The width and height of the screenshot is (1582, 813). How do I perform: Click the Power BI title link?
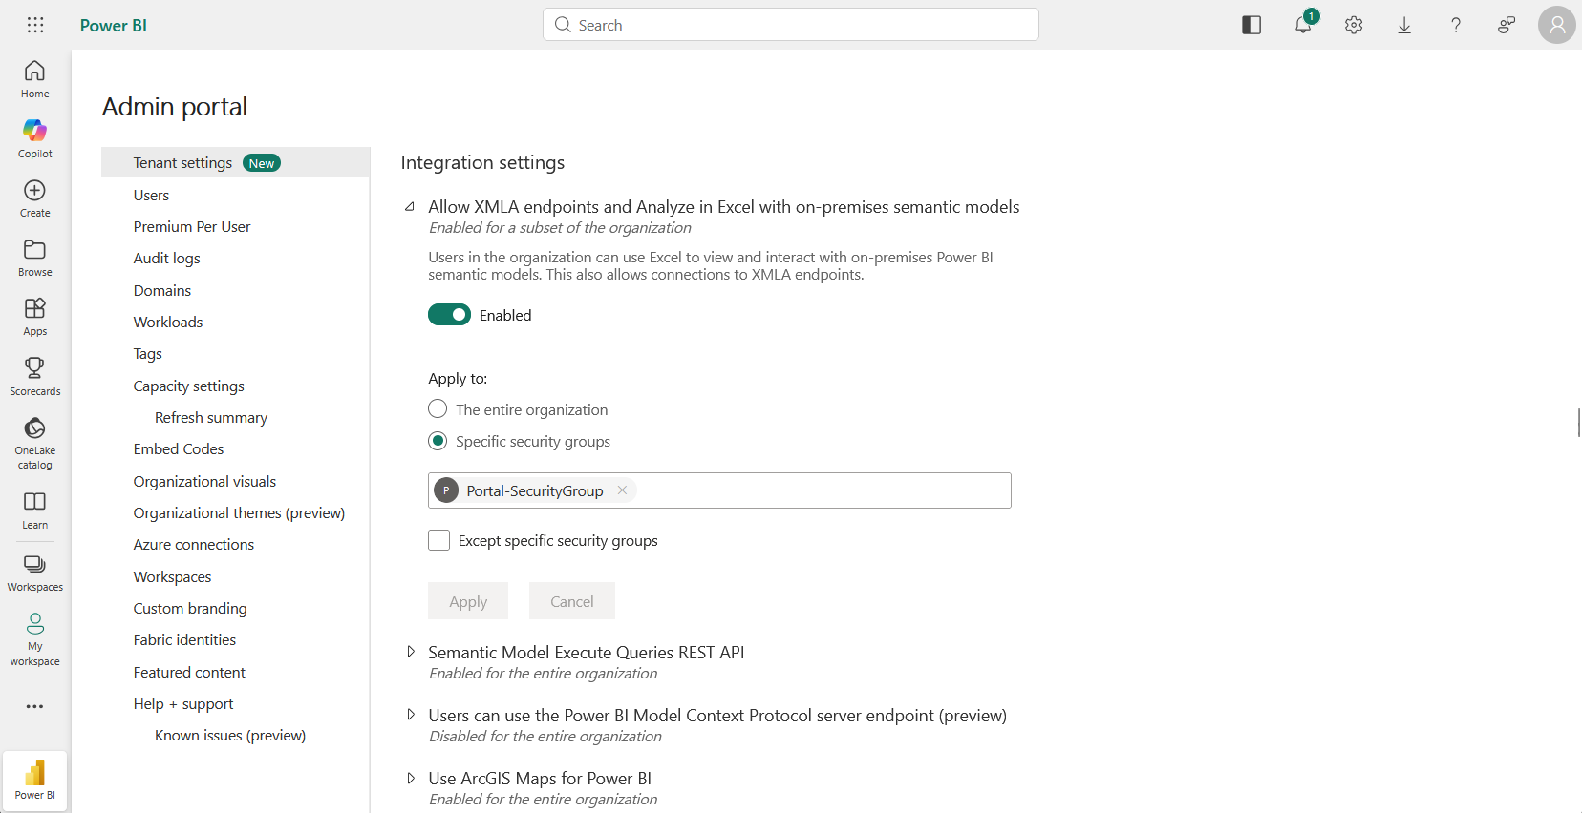tap(114, 26)
